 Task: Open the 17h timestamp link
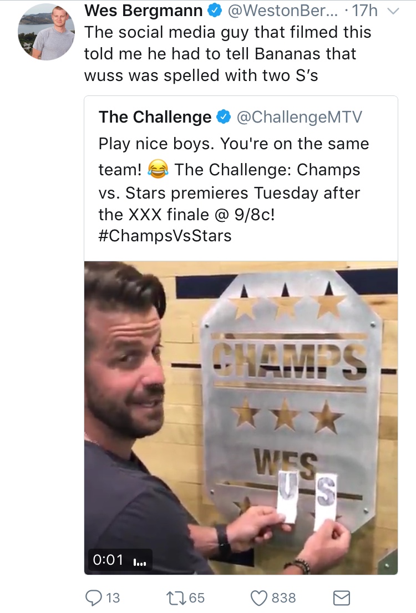[365, 11]
